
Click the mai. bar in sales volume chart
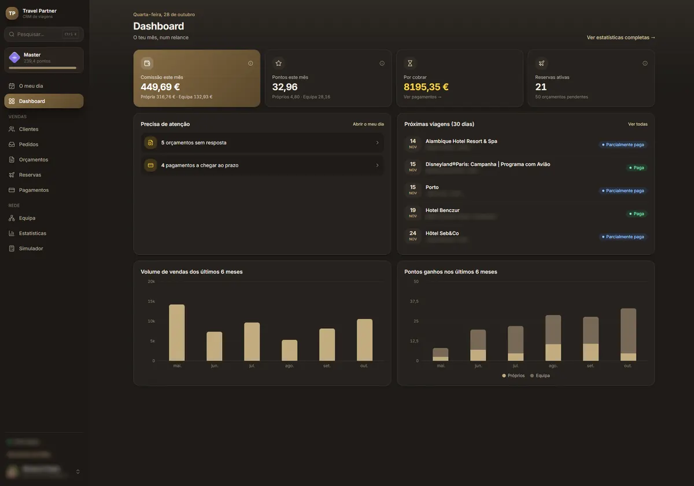coord(177,333)
